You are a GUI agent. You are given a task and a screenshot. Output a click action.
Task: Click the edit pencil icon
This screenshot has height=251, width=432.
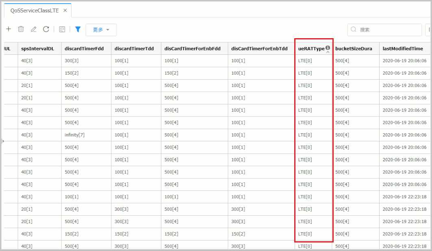tap(33, 29)
